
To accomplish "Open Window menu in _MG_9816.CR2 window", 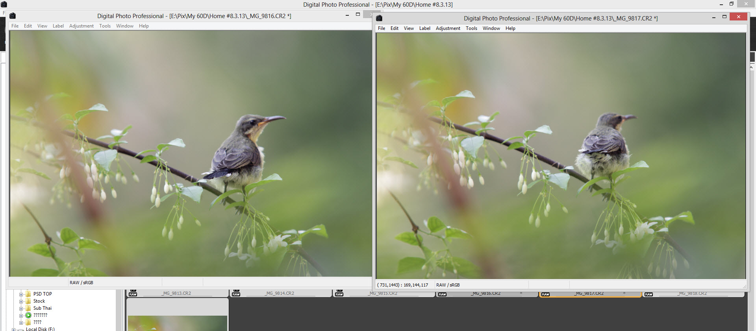I will (x=125, y=26).
